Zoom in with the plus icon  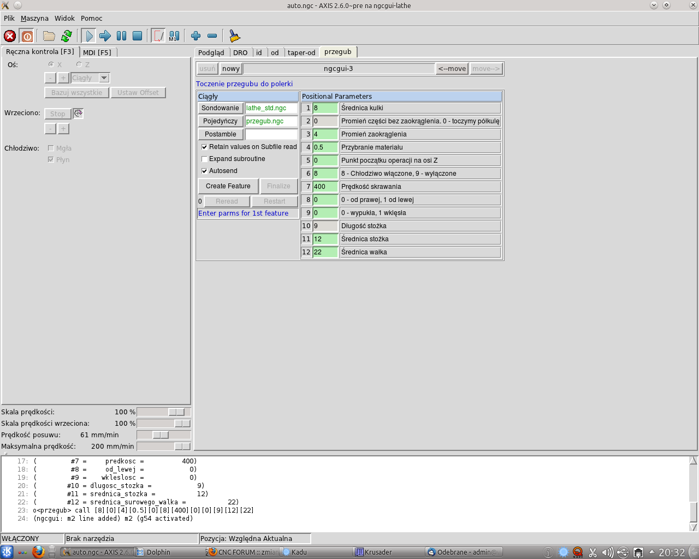[x=196, y=36]
